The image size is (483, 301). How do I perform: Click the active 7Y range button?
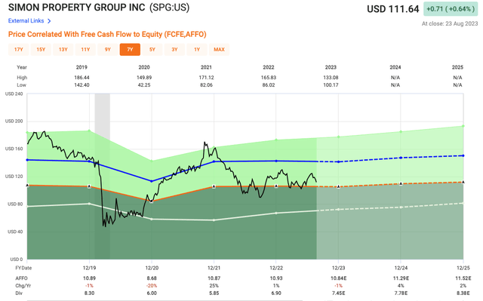[x=130, y=50]
